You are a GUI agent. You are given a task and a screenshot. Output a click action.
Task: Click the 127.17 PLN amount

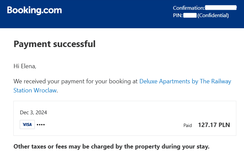click(214, 125)
